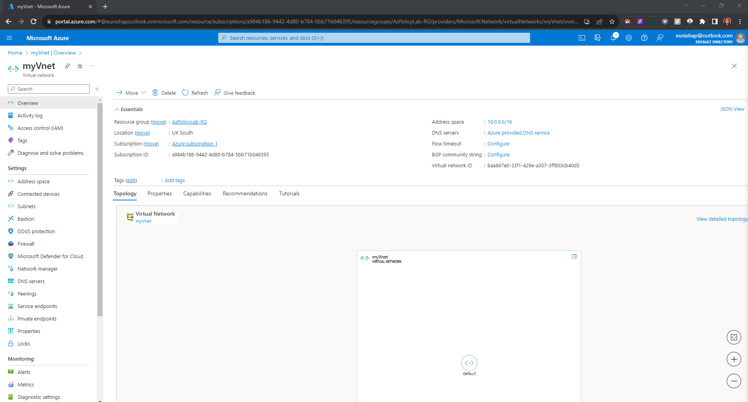Collapse the left sidebar menu
Image resolution: width=748 pixels, height=402 pixels.
(97, 89)
